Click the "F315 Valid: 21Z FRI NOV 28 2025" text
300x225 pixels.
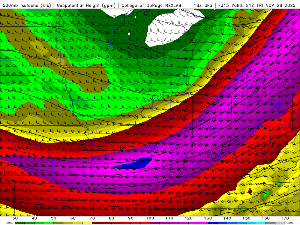point(257,6)
